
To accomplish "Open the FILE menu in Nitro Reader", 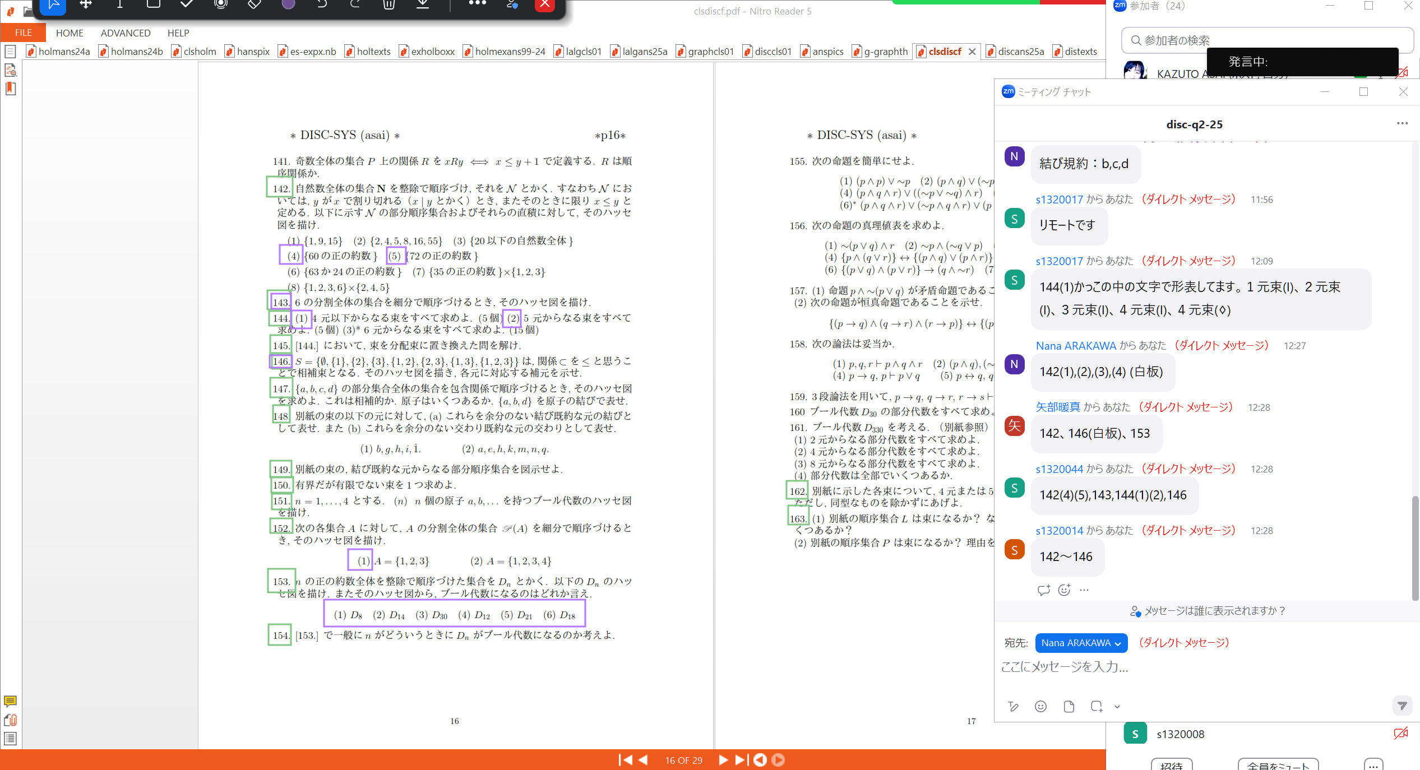I will tap(23, 33).
